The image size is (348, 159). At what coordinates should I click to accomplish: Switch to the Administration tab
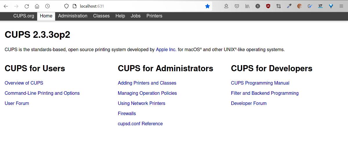pyautogui.click(x=73, y=16)
